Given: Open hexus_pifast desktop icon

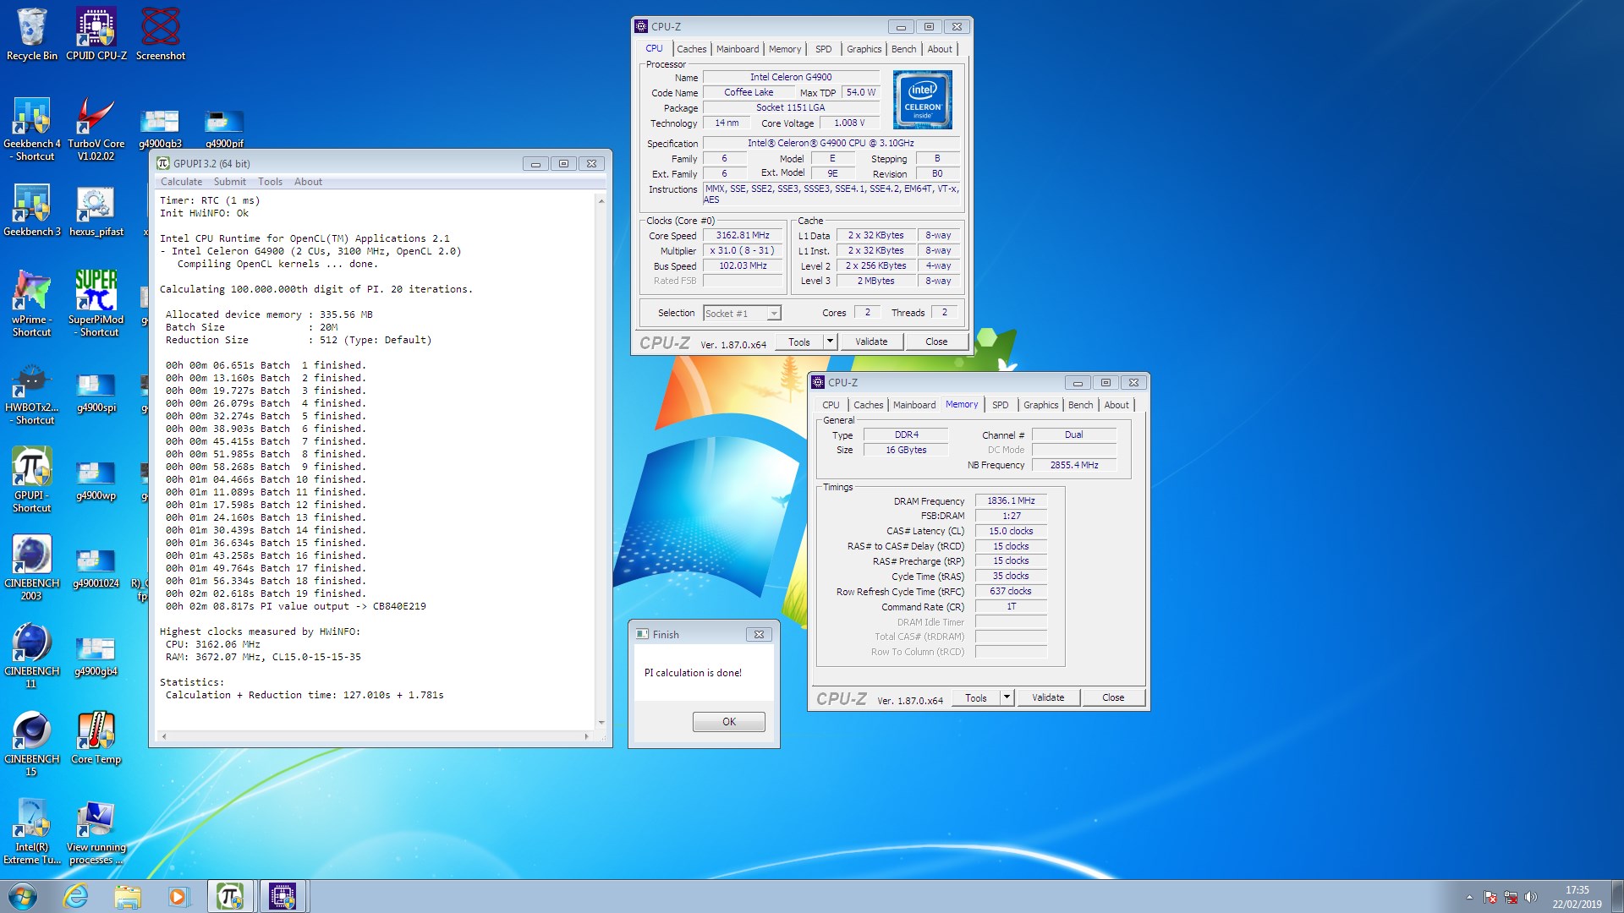Looking at the screenshot, I should click(x=96, y=210).
